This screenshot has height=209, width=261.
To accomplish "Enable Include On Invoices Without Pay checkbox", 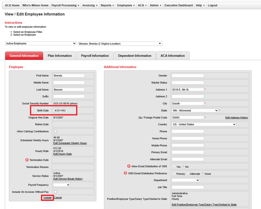I will click(55, 192).
